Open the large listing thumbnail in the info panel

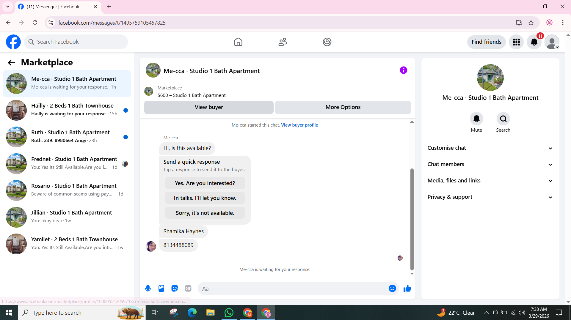tap(490, 78)
